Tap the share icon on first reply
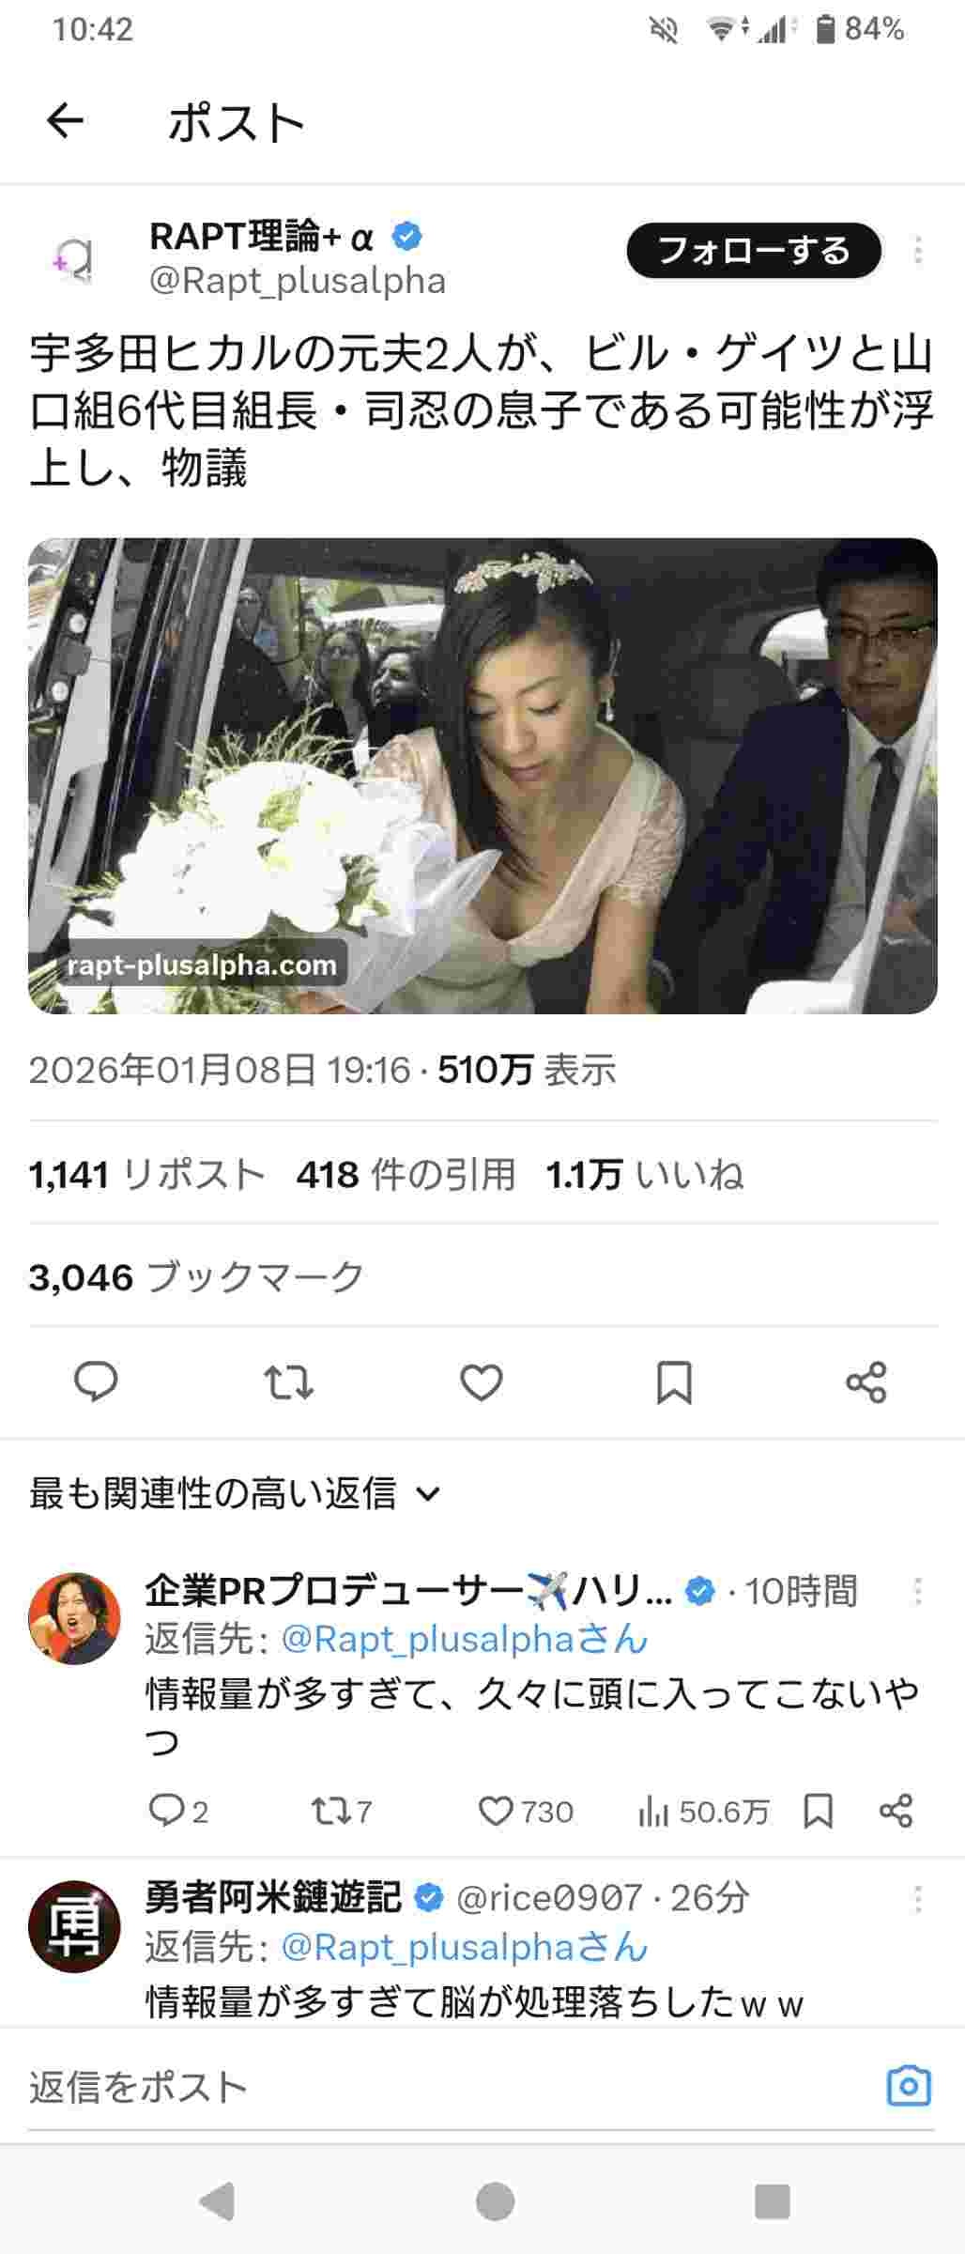This screenshot has height=2254, width=965. pos(896,1811)
